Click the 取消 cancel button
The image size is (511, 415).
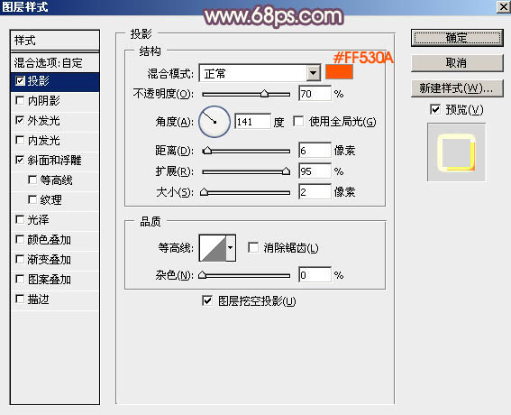coord(457,63)
